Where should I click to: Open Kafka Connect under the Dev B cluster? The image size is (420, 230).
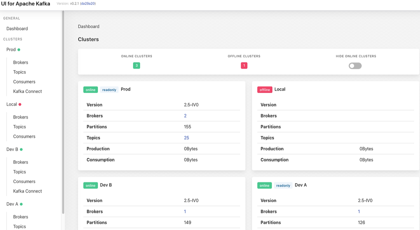pyautogui.click(x=28, y=191)
